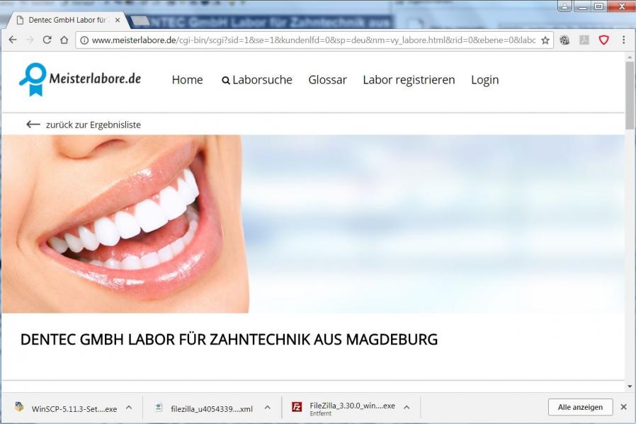
Task: Bookmark this page with the star icon
Action: (x=545, y=40)
